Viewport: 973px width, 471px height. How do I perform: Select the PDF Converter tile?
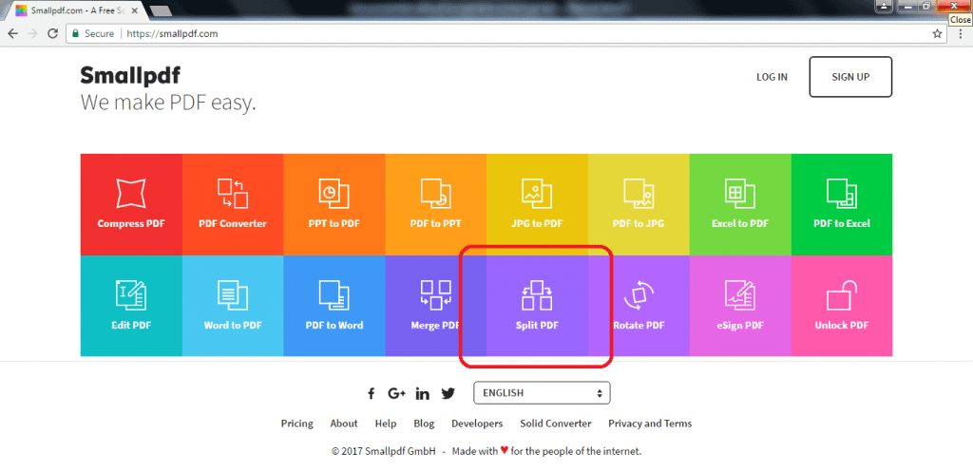(233, 204)
